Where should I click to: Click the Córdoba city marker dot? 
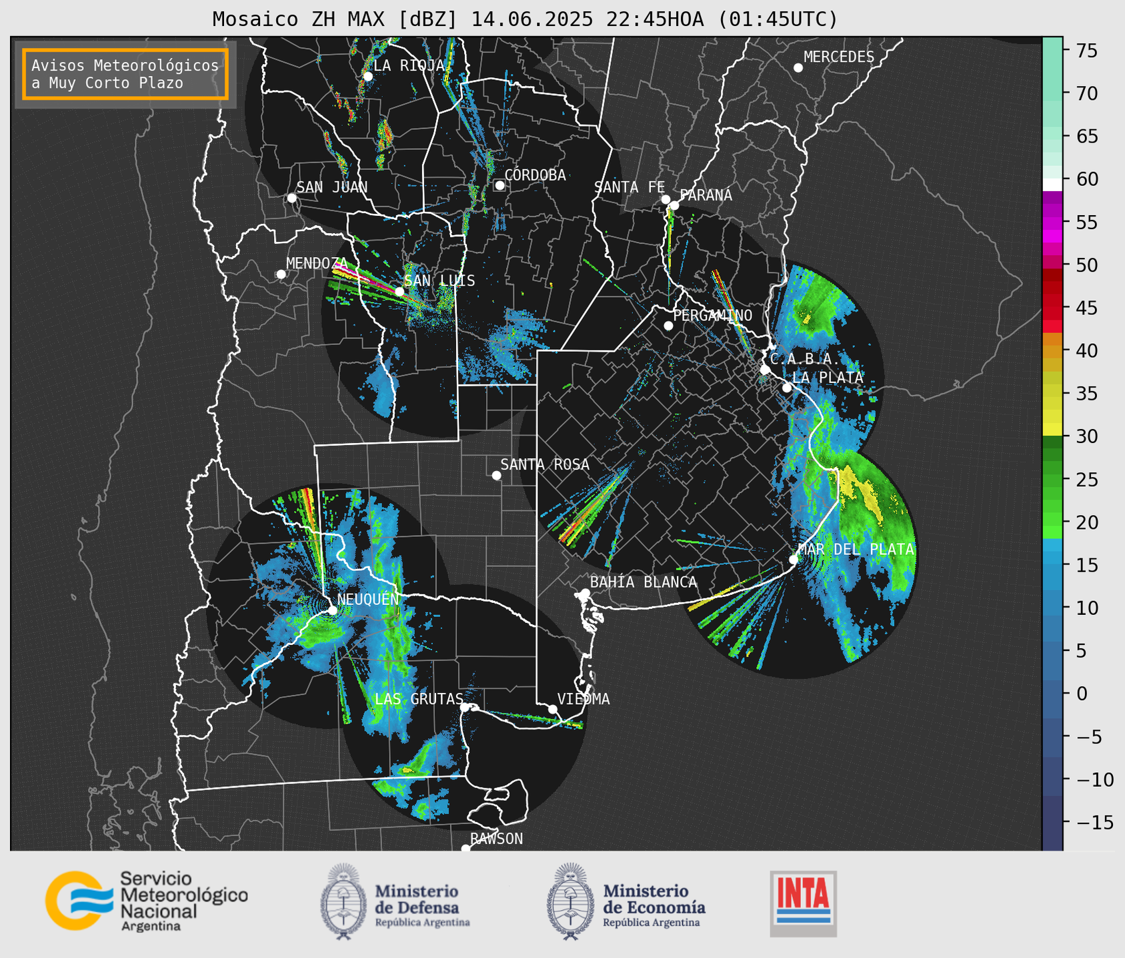(x=499, y=185)
